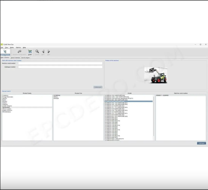Image resolution: width=208 pixels, height=190 pixels.
Task: Open the File menu
Action: (2, 47)
